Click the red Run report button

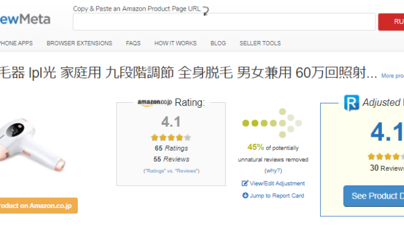pos(391,22)
